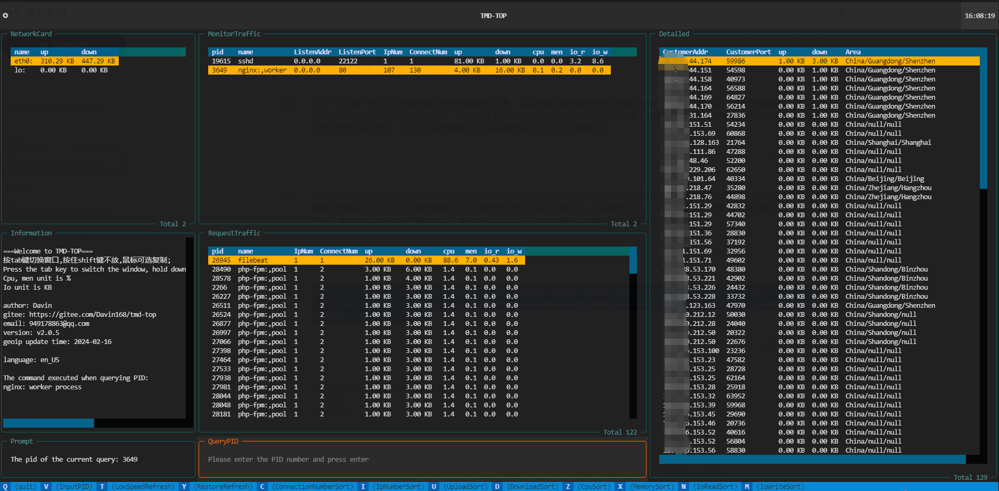Click the Area column header in Detailed
The height and width of the screenshot is (491, 999).
click(853, 52)
